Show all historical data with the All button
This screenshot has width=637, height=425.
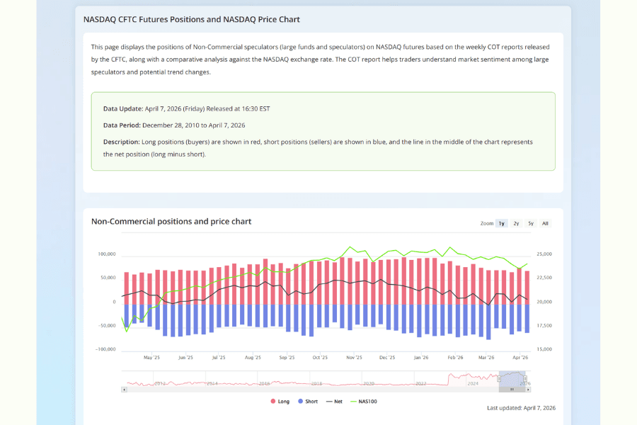(545, 223)
